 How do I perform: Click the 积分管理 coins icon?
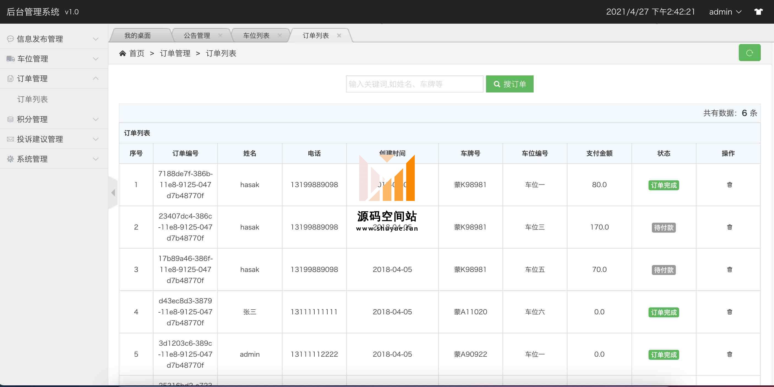pyautogui.click(x=10, y=119)
